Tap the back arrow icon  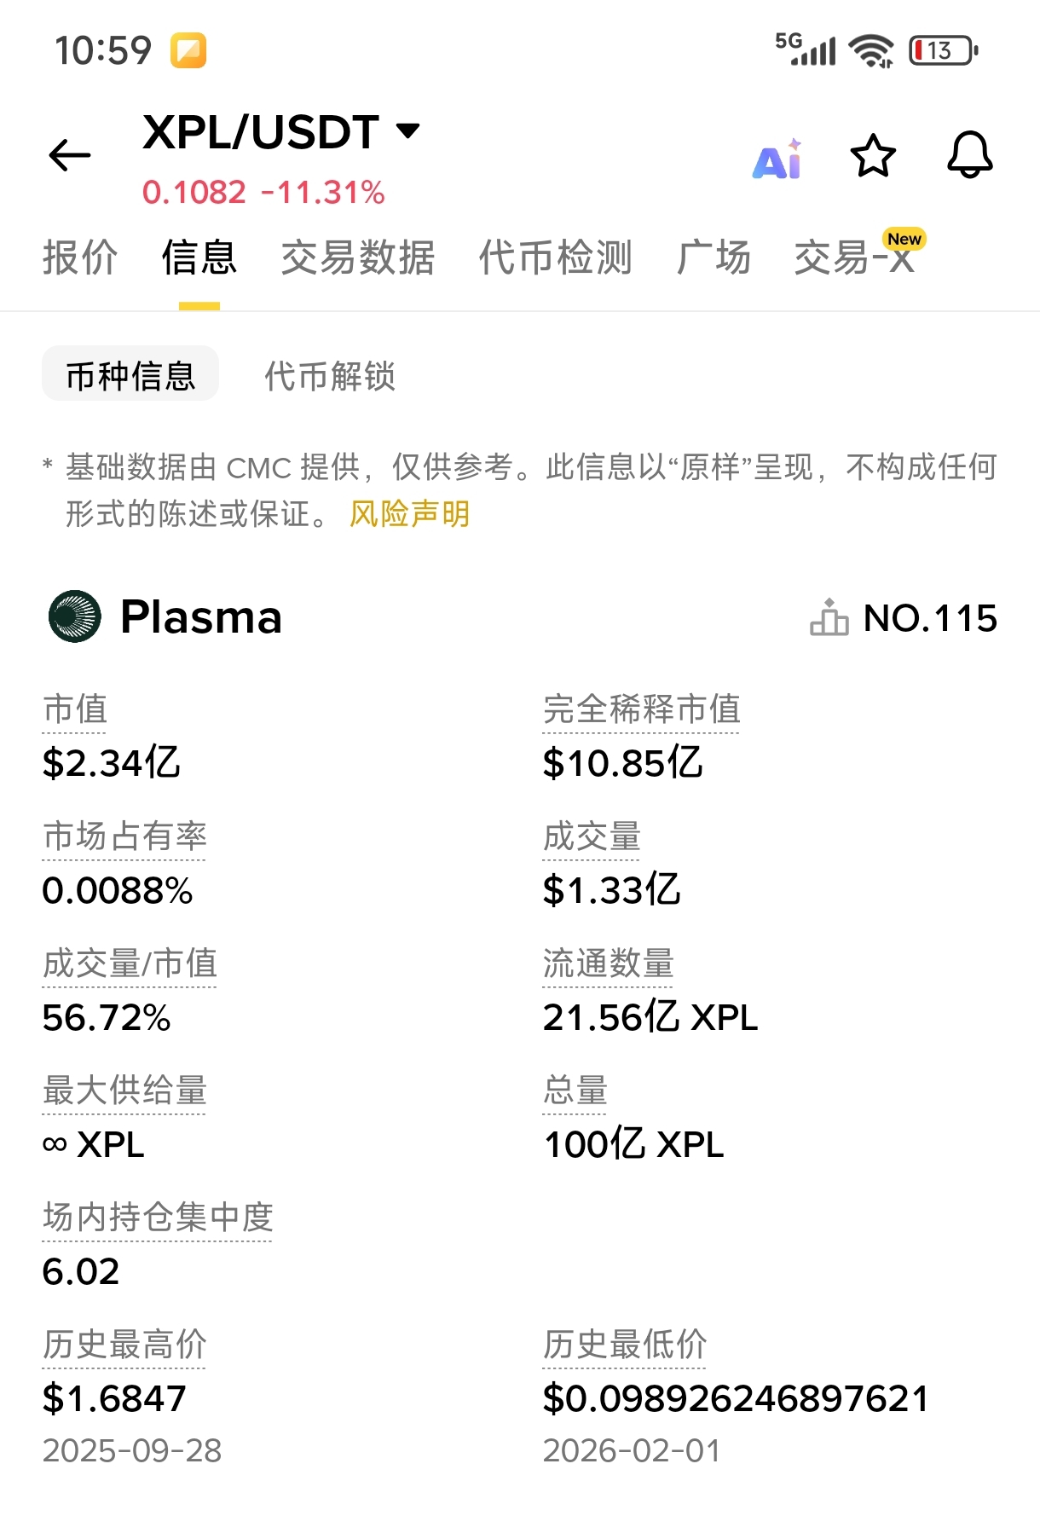[70, 155]
